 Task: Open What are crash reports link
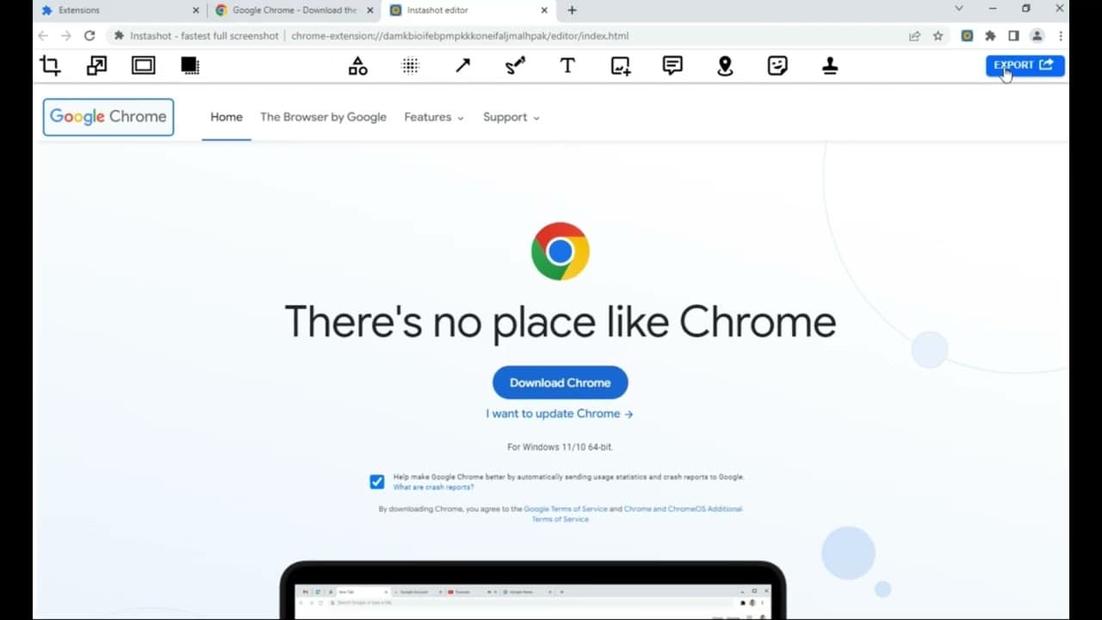pyautogui.click(x=433, y=487)
